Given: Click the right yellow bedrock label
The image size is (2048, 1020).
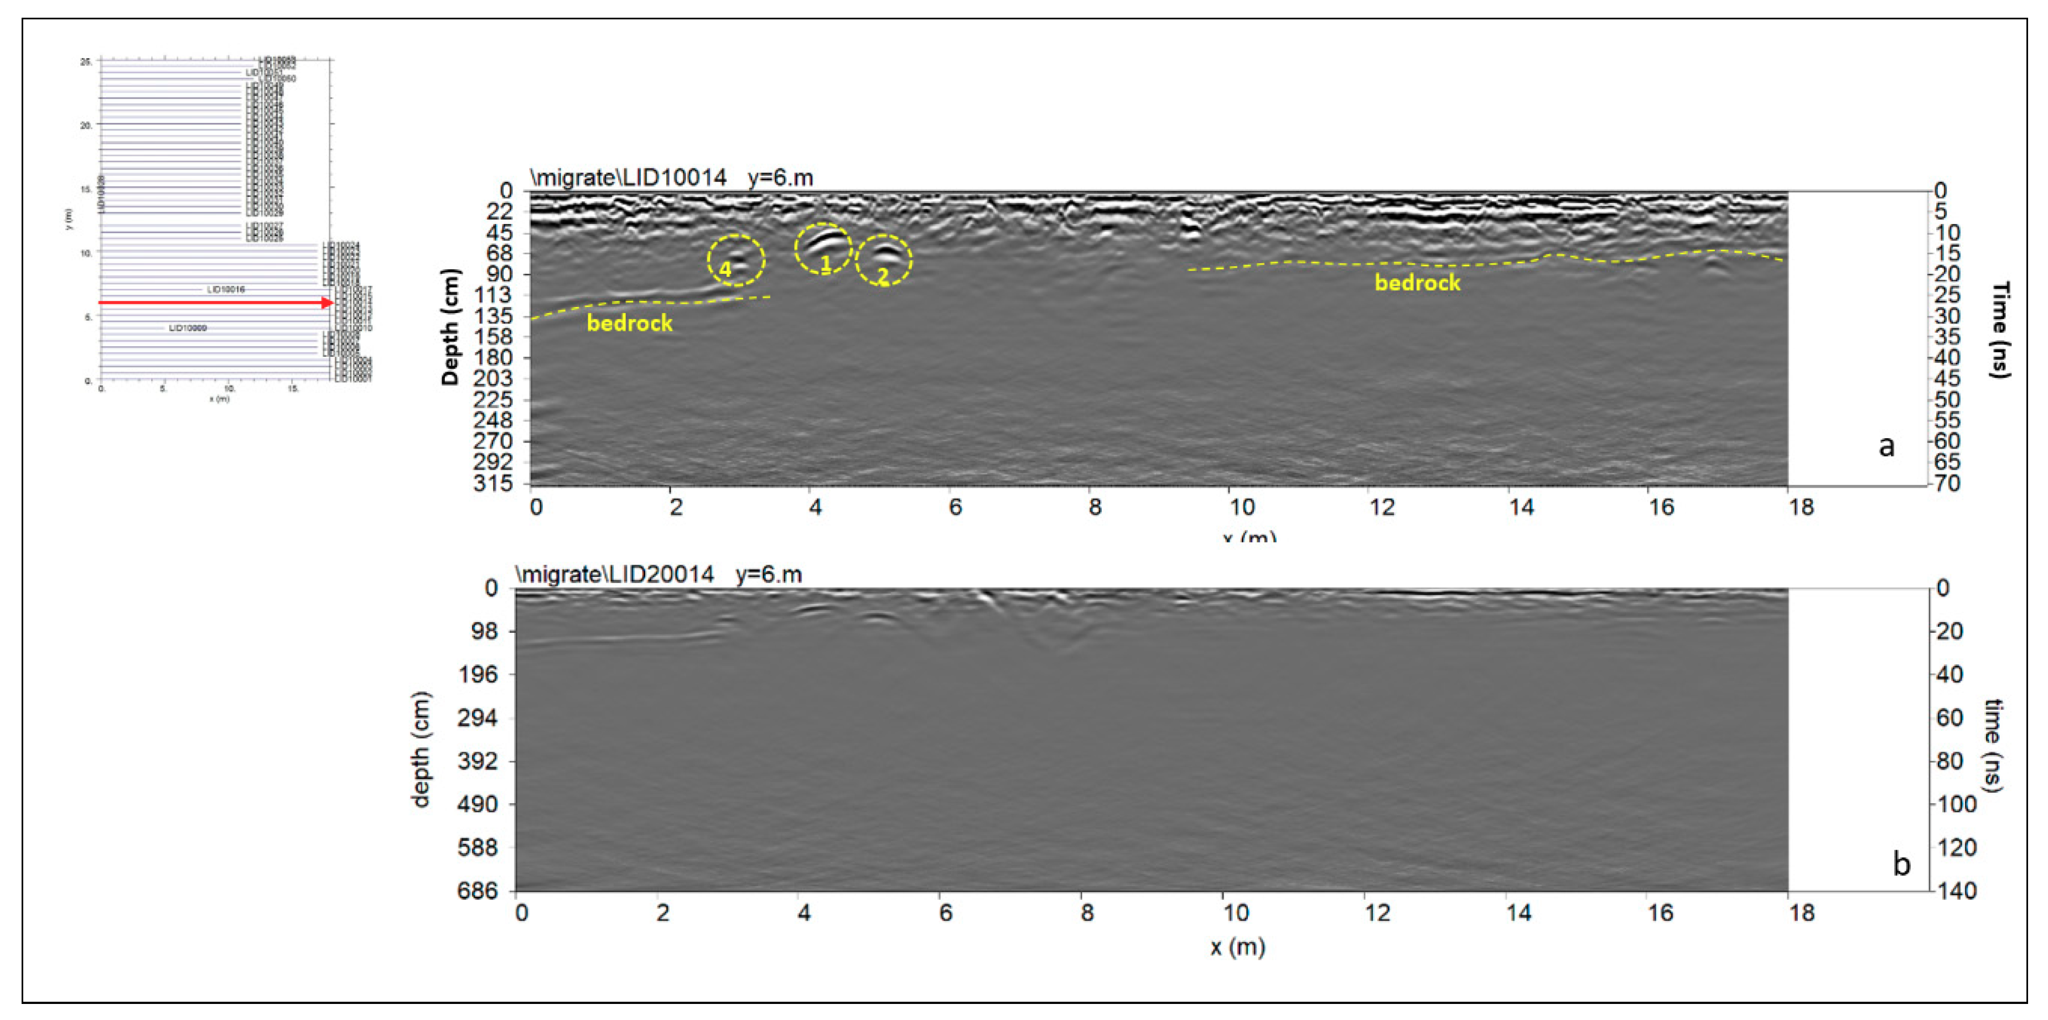Looking at the screenshot, I should (x=1418, y=282).
